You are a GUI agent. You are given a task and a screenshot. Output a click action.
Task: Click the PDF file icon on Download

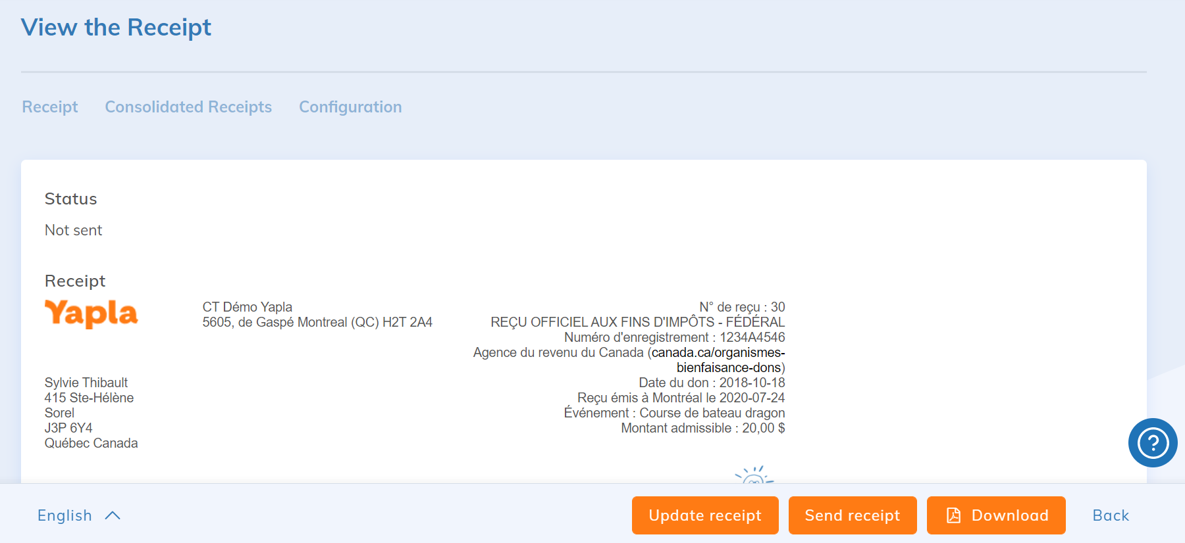click(x=953, y=515)
